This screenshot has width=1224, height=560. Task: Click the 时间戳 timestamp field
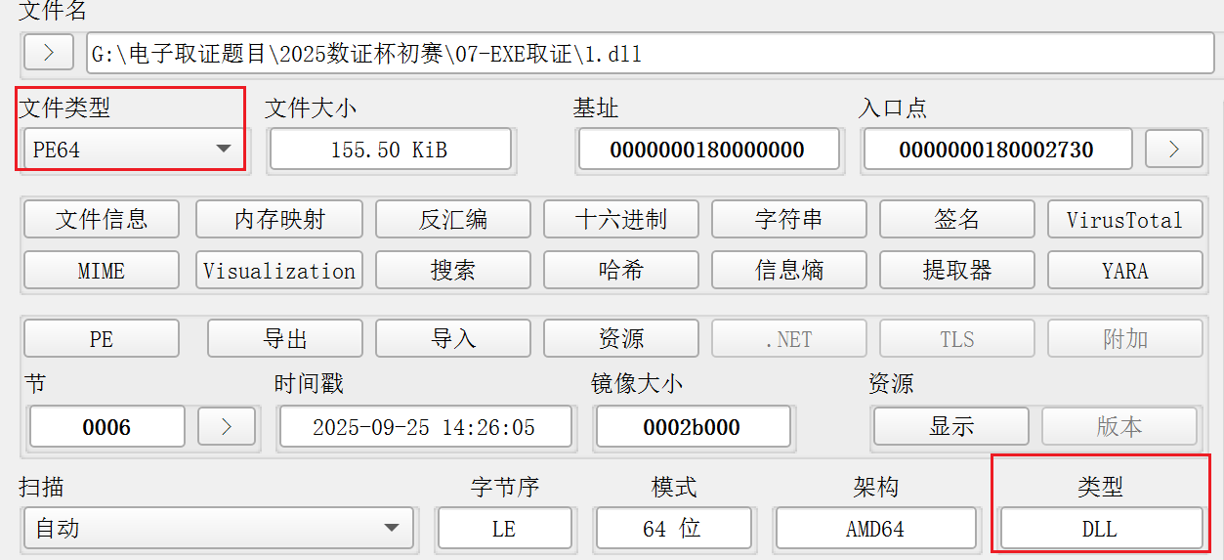(424, 427)
